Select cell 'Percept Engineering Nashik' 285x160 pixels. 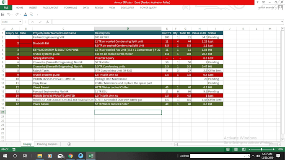tap(63, 92)
